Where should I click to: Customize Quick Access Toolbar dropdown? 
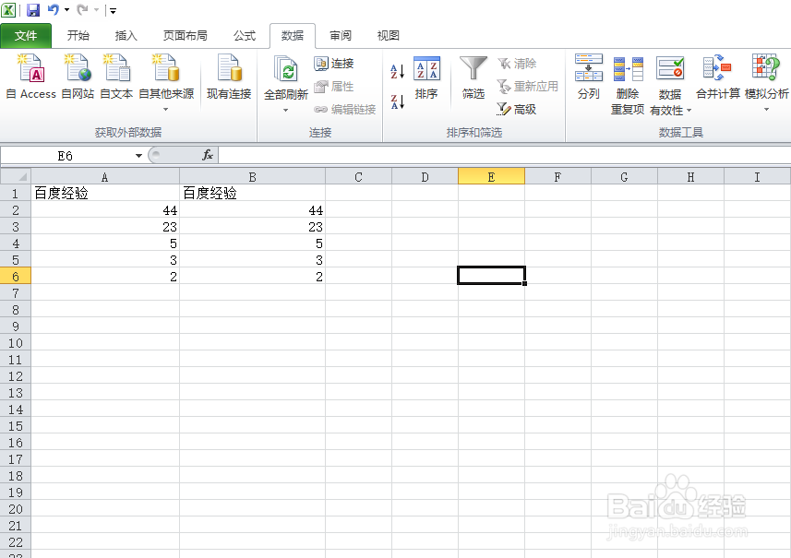[x=113, y=10]
